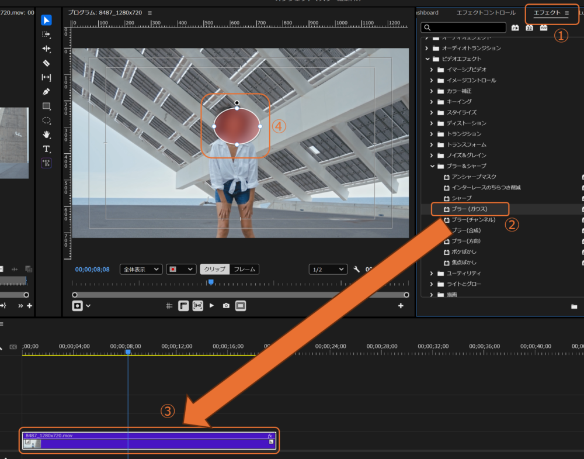Select the Remix tool below Type
The width and height of the screenshot is (584, 459).
click(x=46, y=163)
